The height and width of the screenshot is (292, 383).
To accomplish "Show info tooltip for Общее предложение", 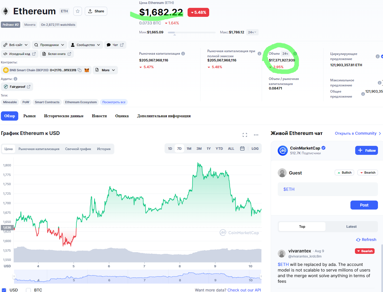I will (363, 94).
